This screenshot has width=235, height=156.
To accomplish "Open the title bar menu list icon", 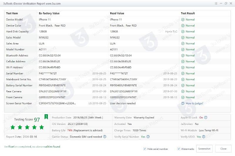I will [x=216, y=3].
